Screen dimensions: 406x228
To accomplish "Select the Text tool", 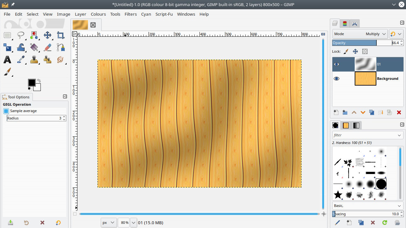I will [7, 59].
